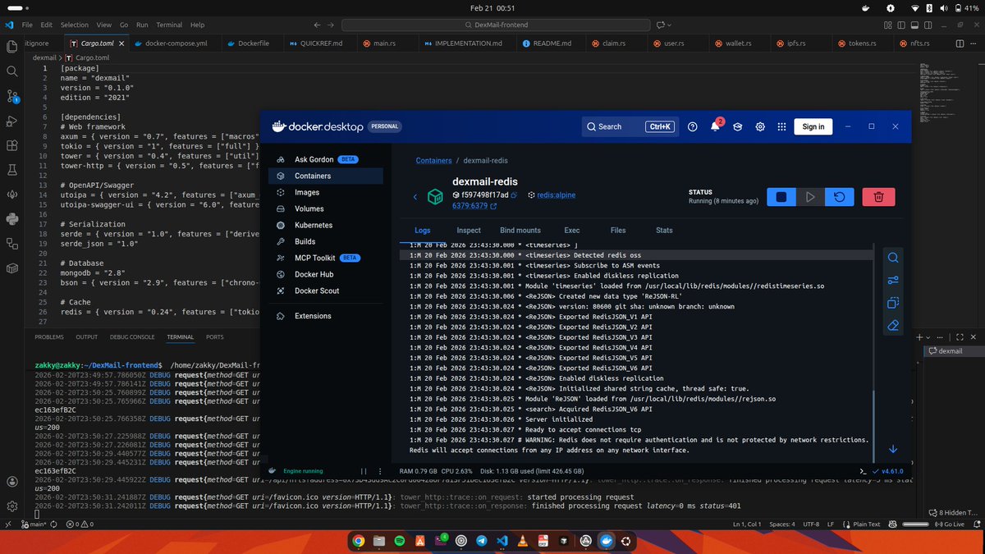Stop the dexmail-redis container
Viewport: 985px width, 554px height.
point(781,197)
